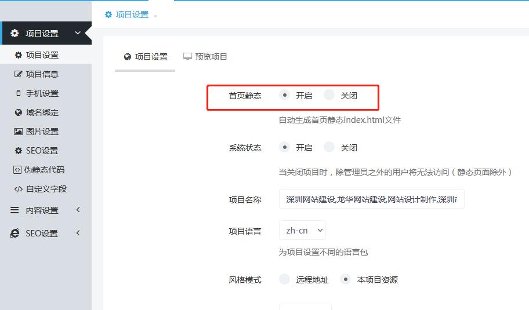Select 关闭 radio for 系统状态
Image resolution: width=529 pixels, height=310 pixels.
329,147
